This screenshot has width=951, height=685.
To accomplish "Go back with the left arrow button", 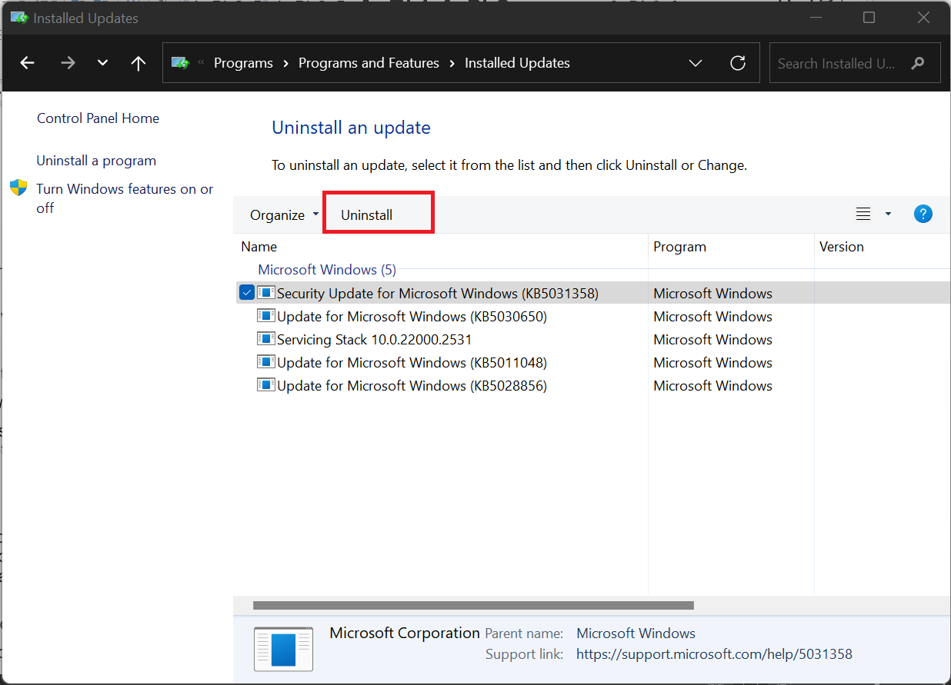I will [28, 63].
